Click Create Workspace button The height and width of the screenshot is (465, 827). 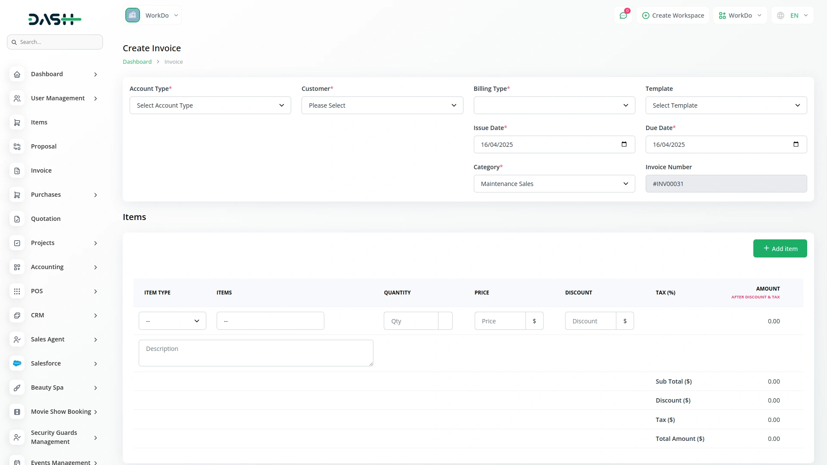click(673, 15)
